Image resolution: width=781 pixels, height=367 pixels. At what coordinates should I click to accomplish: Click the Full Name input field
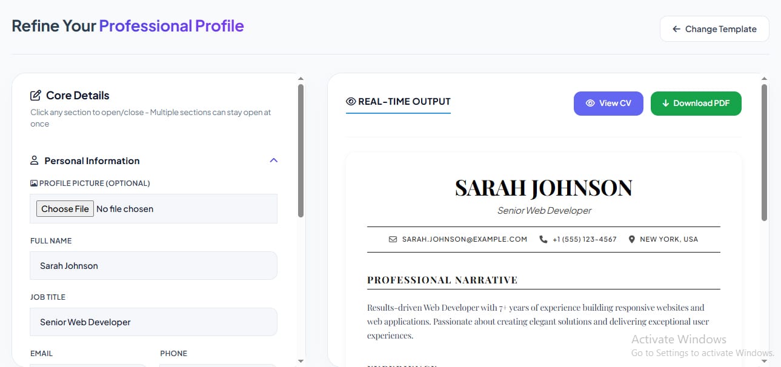click(154, 265)
